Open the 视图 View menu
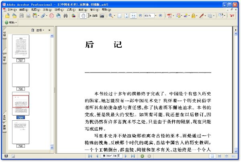The image size is (241, 162). [x=35, y=10]
